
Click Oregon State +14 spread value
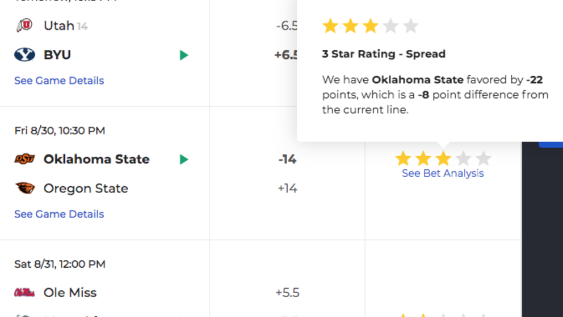pyautogui.click(x=287, y=189)
